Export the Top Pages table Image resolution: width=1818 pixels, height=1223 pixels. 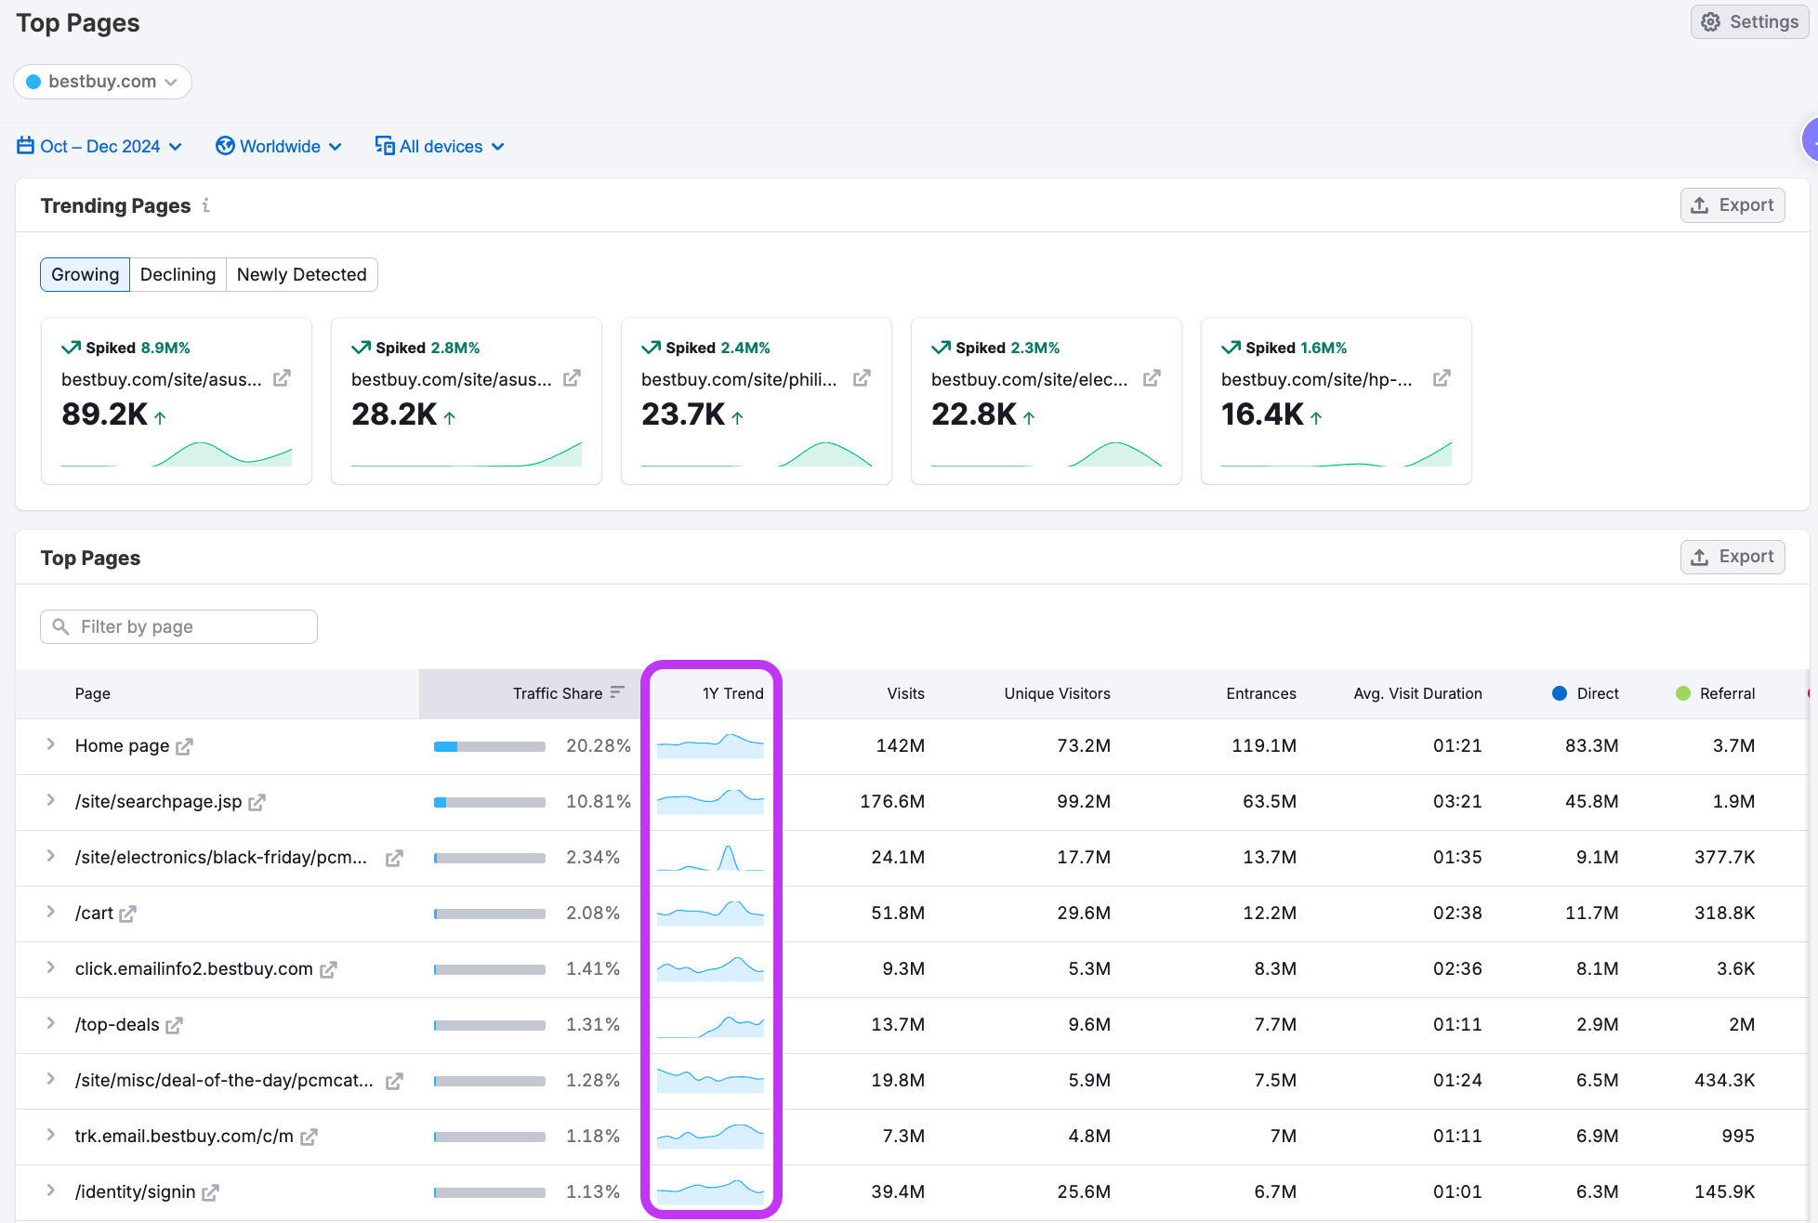coord(1732,556)
